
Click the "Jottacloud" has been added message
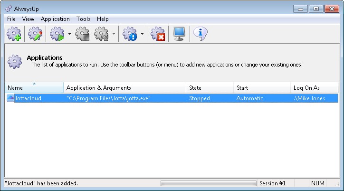click(41, 183)
